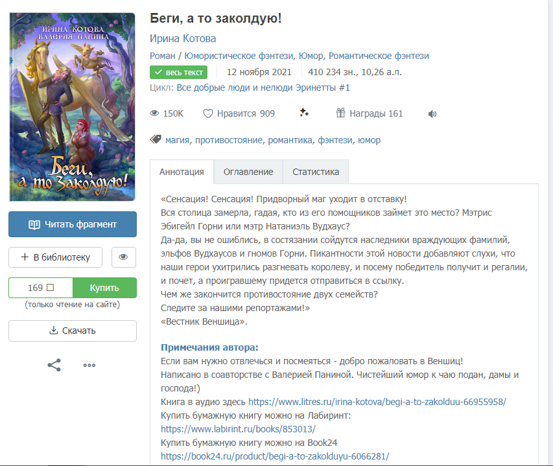Image resolution: width=553 pixels, height=466 pixels.
Task: Click the book cover thumbnail
Action: tap(73, 107)
